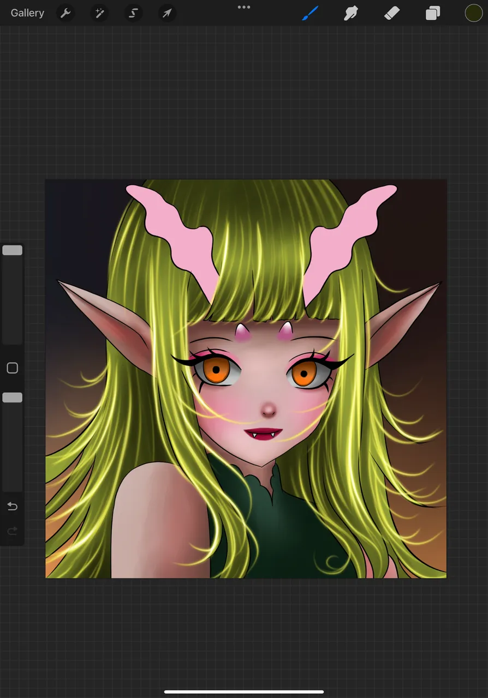Screen dimensions: 488x698
Task: Open the active color swatch
Action: point(473,13)
